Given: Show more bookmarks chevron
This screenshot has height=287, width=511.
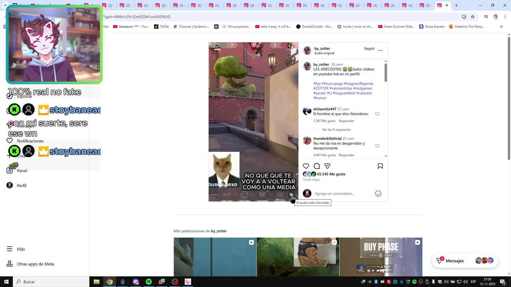Looking at the screenshot, I should (501, 27).
